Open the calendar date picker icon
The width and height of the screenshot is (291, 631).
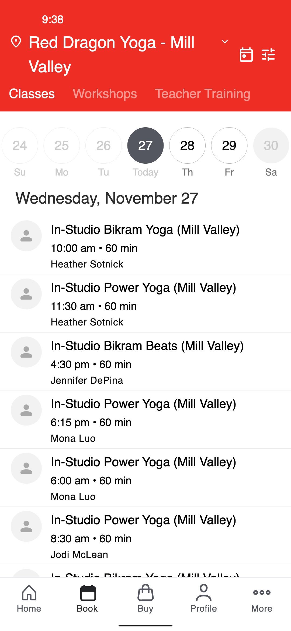coord(246,55)
